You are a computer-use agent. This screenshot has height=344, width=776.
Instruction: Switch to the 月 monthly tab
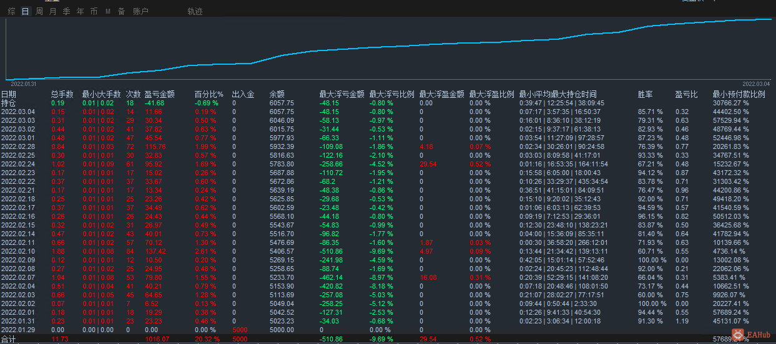[x=52, y=11]
